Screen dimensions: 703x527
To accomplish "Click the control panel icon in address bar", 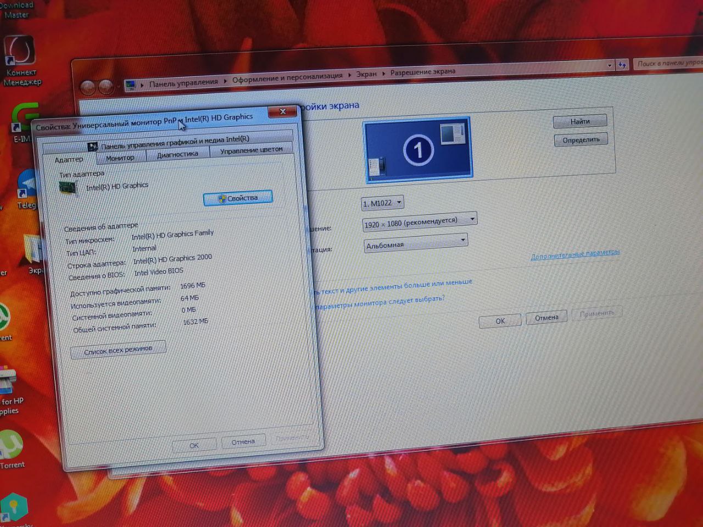I will pos(130,85).
